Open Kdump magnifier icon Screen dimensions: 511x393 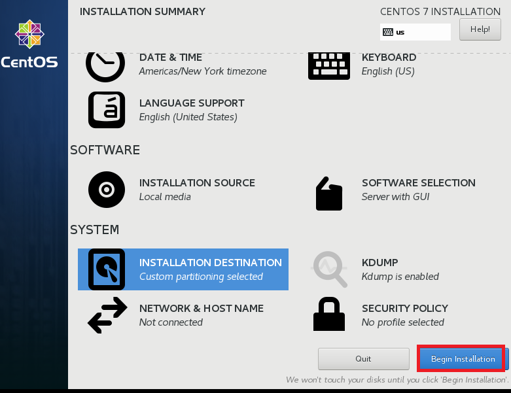tap(329, 269)
